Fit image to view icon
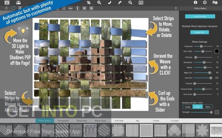 coord(141,3)
